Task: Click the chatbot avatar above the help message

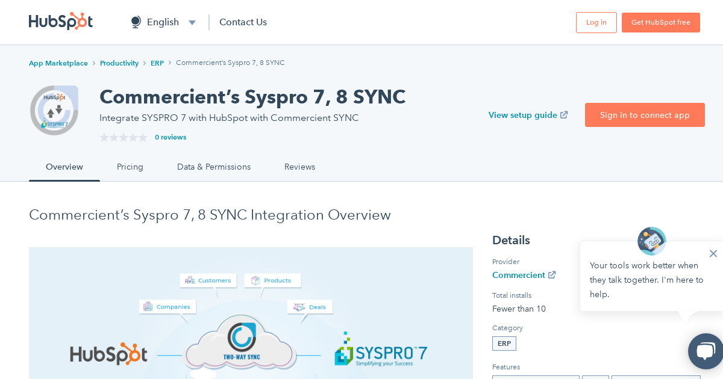Action: click(x=652, y=241)
